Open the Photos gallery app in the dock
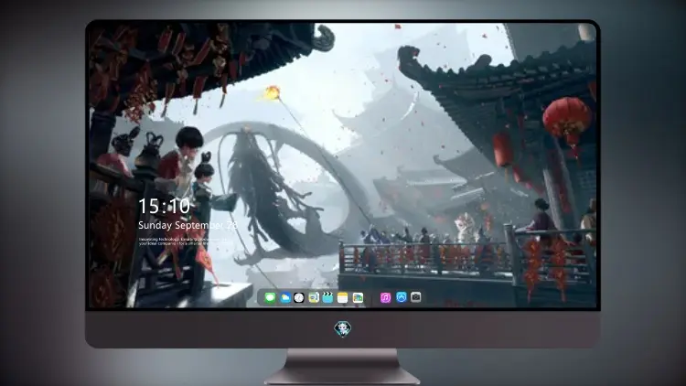This screenshot has width=686, height=386. click(358, 297)
